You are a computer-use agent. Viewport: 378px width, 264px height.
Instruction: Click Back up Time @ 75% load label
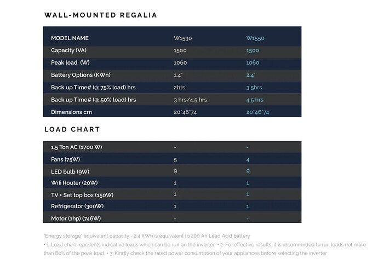[93, 87]
